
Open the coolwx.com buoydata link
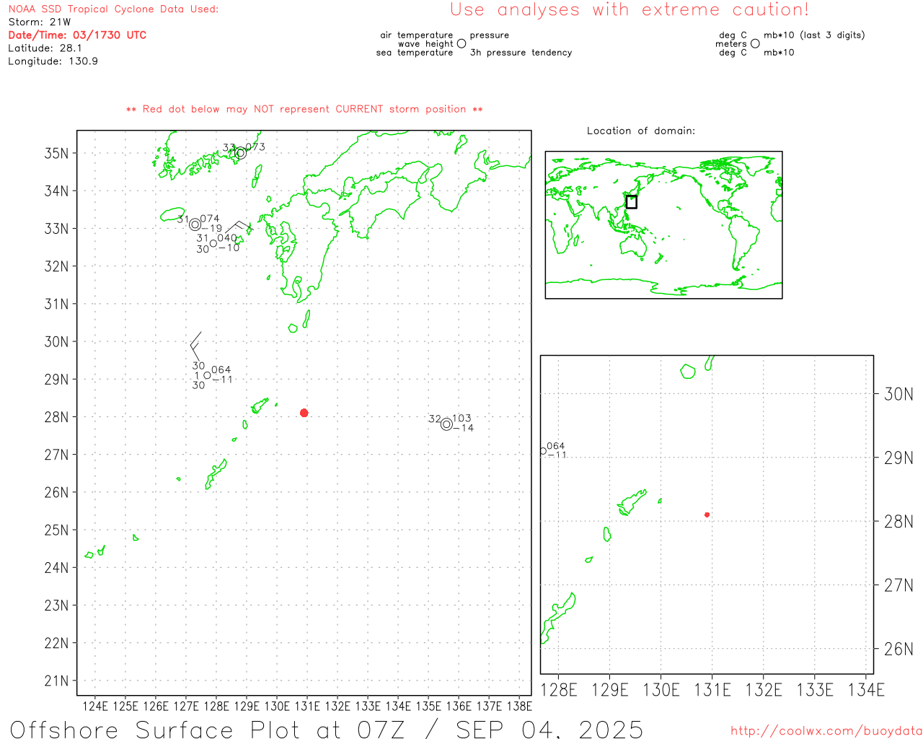click(x=826, y=731)
